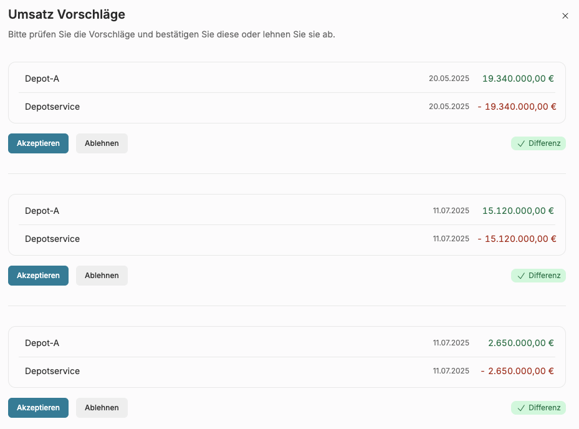The width and height of the screenshot is (579, 429).
Task: Click the green 2.650.000,00 € amount
Action: 521,343
